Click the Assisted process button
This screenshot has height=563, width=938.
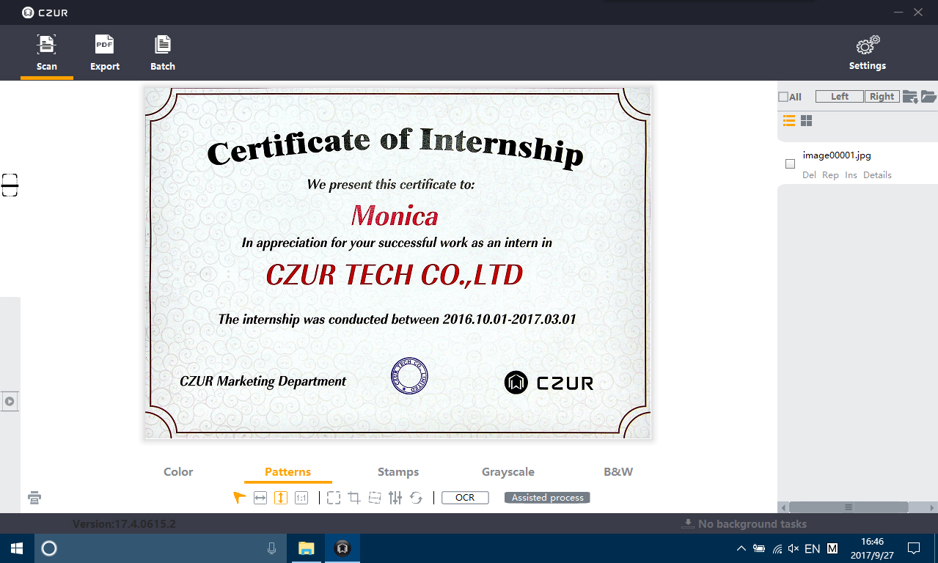tap(547, 498)
